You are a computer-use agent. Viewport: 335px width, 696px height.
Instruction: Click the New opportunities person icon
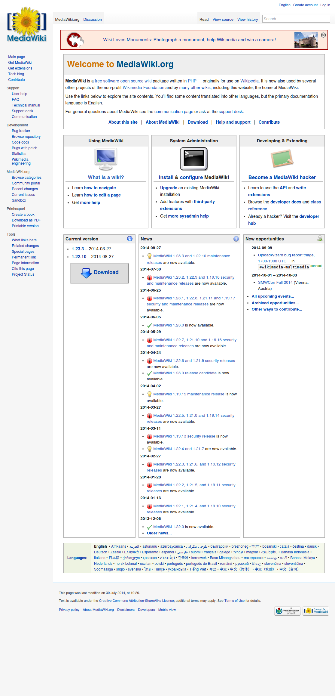320,239
